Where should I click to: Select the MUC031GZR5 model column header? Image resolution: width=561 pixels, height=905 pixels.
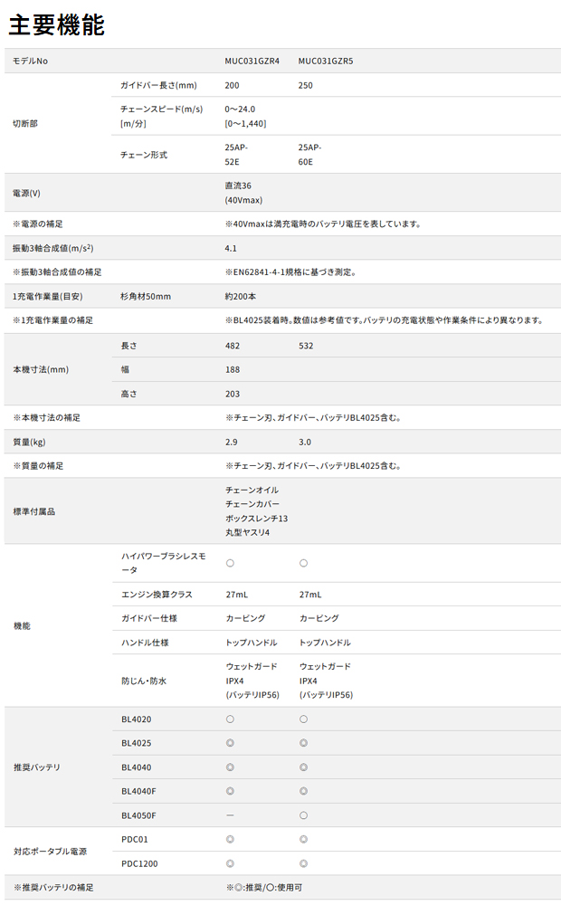click(325, 62)
